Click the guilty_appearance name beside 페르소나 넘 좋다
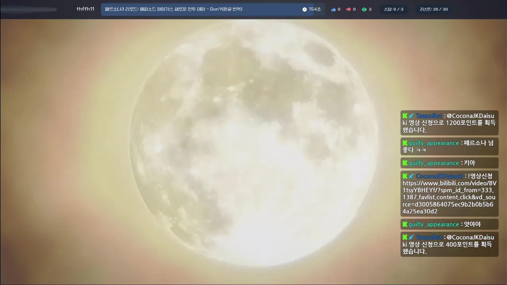This screenshot has height=285, width=507. click(434, 143)
